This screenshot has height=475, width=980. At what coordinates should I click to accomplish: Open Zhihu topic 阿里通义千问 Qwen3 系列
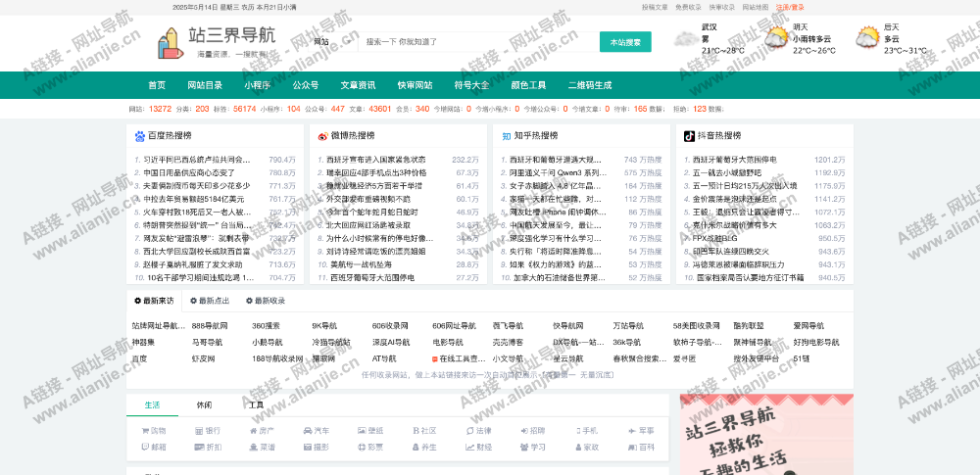coord(559,172)
